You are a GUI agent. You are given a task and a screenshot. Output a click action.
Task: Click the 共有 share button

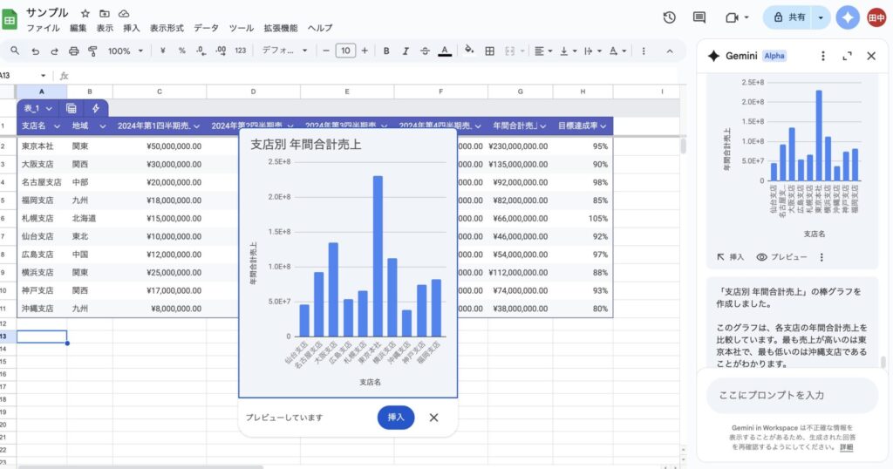pos(788,17)
